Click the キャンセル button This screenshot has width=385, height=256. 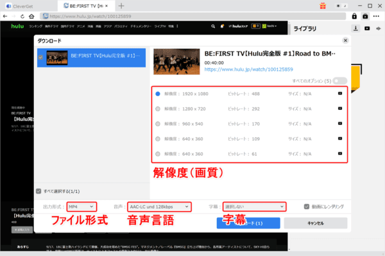tap(316, 223)
